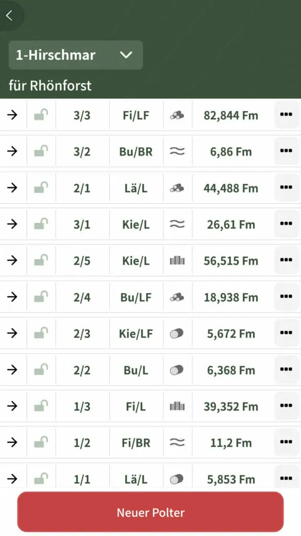Open row 3/3 Fi/LF arrow

coord(13,115)
